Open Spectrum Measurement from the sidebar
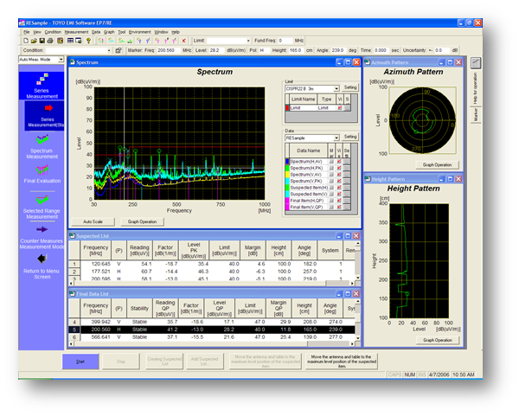This screenshot has width=519, height=416. tap(42, 147)
